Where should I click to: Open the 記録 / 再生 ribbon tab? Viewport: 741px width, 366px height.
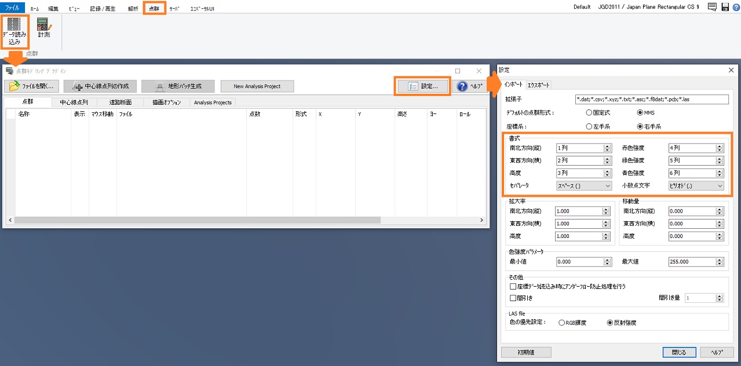tap(103, 9)
